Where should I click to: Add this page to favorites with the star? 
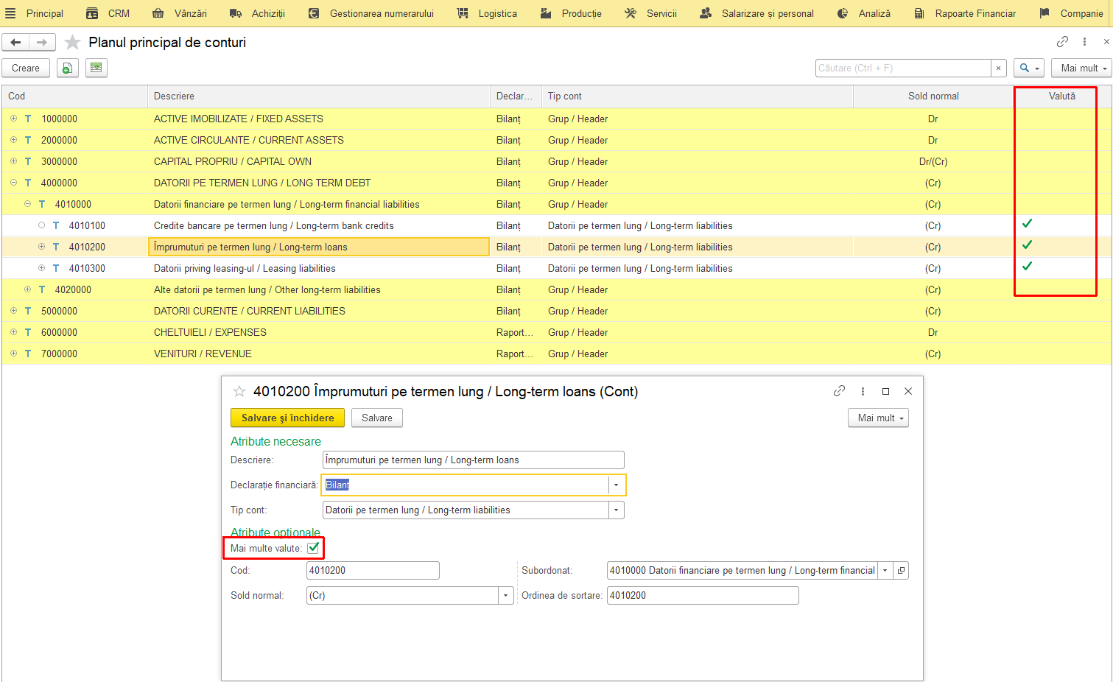72,43
